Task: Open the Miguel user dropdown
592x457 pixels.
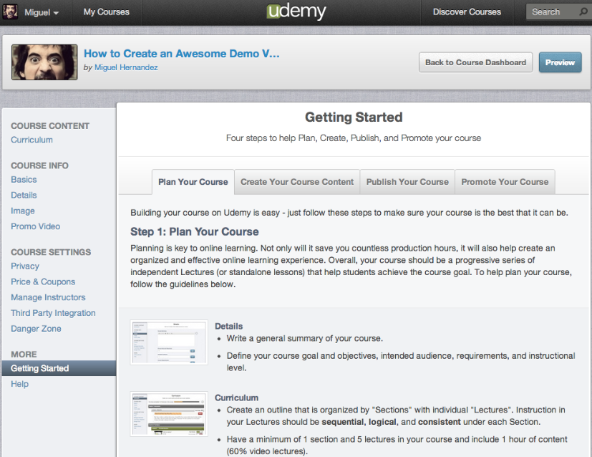Action: pyautogui.click(x=42, y=12)
